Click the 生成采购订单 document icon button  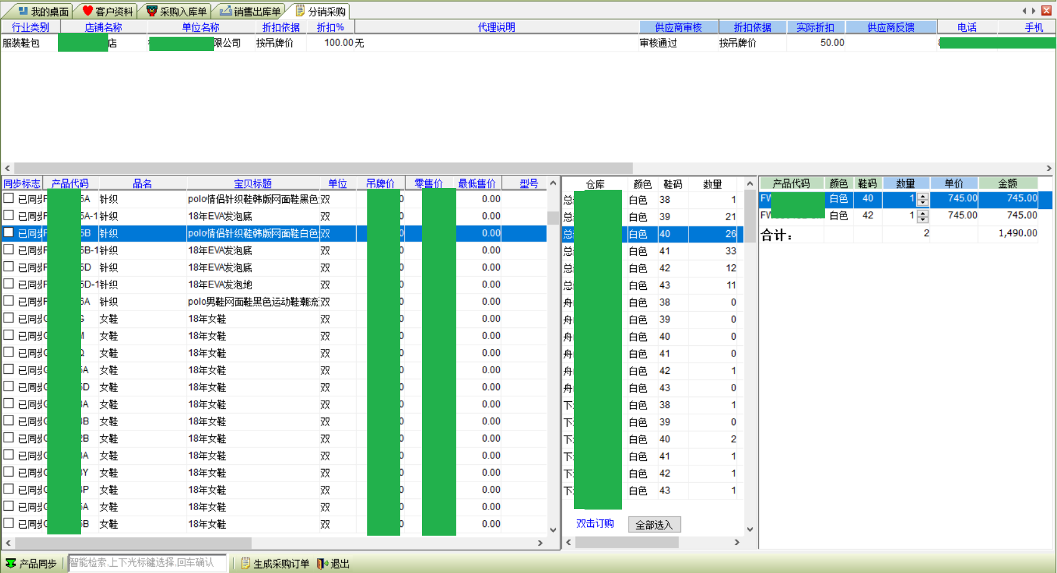(245, 563)
